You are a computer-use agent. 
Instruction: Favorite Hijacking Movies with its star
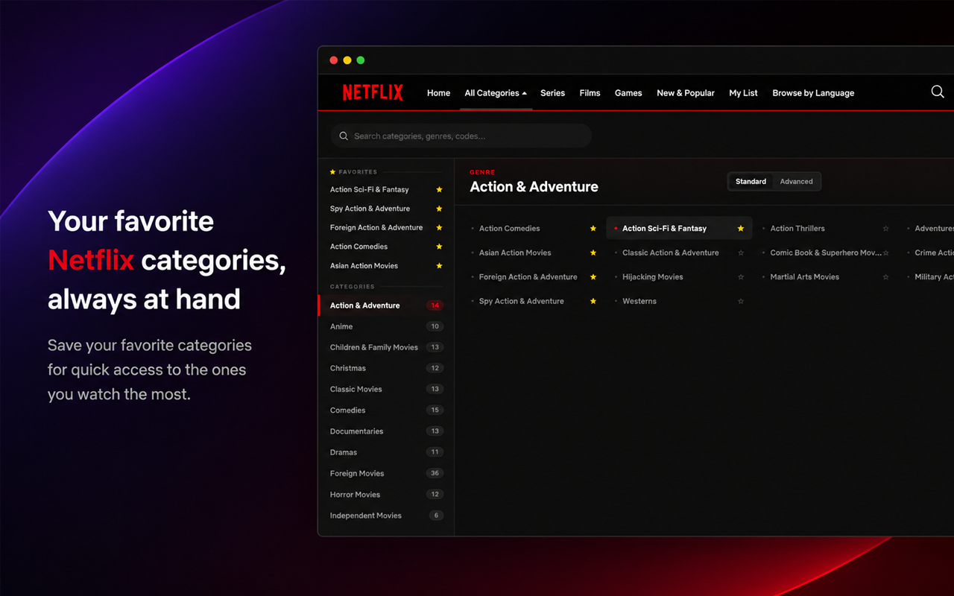pyautogui.click(x=741, y=277)
